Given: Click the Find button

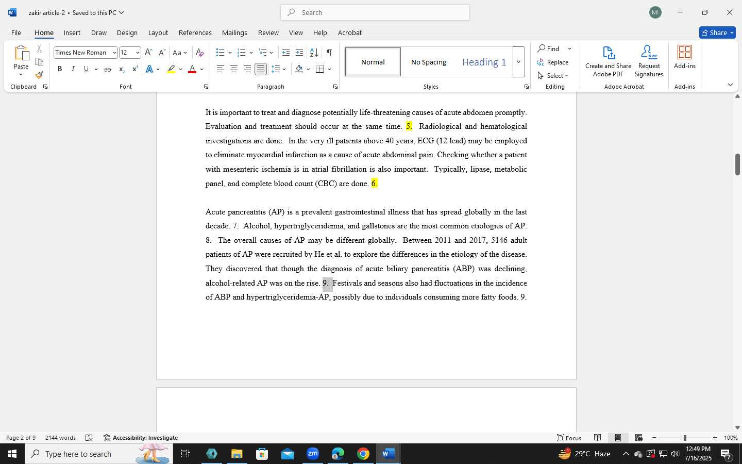Looking at the screenshot, I should coord(549,48).
